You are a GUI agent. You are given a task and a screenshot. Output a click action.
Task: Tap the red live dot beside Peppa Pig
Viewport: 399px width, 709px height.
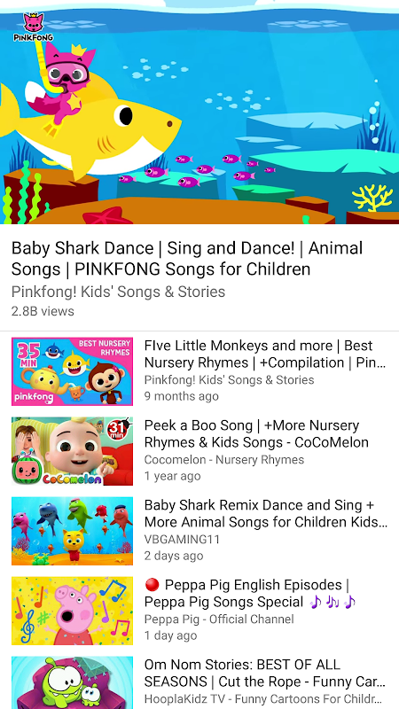[x=152, y=585]
